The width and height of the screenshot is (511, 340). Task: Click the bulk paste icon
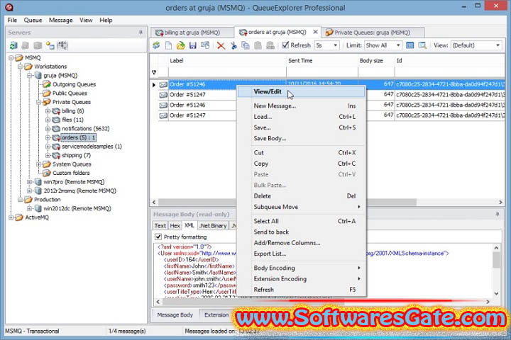(270, 45)
